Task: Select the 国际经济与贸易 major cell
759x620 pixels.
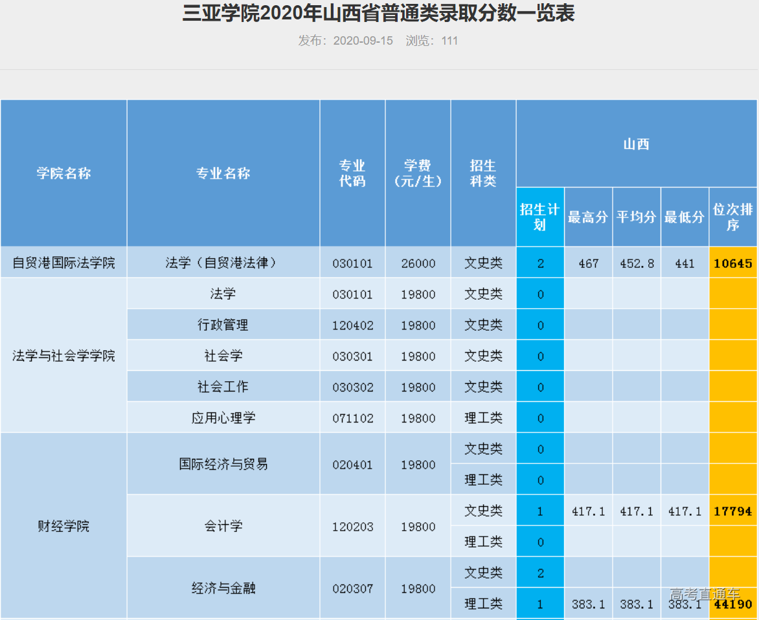Action: [x=223, y=464]
